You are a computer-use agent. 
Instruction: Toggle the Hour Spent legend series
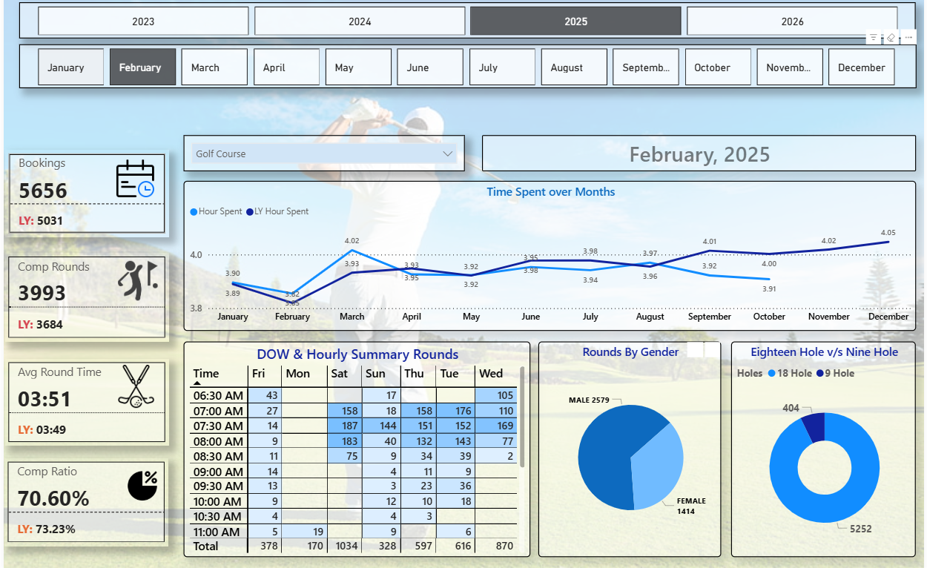coord(217,211)
